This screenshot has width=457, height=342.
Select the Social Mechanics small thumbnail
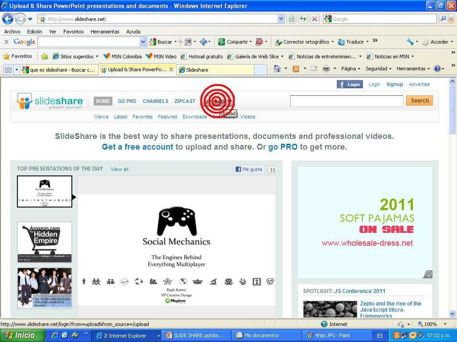coord(45,191)
